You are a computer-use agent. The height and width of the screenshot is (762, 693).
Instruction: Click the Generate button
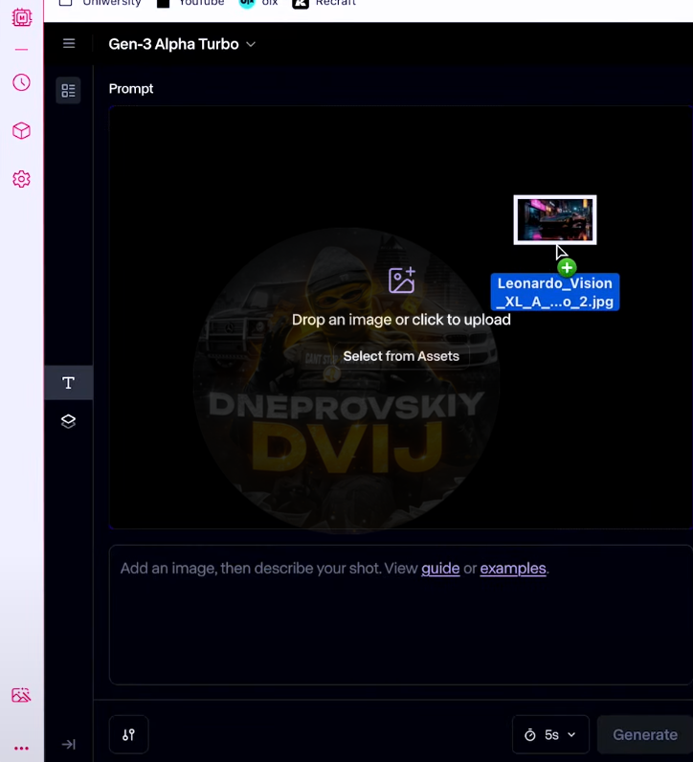[645, 734]
